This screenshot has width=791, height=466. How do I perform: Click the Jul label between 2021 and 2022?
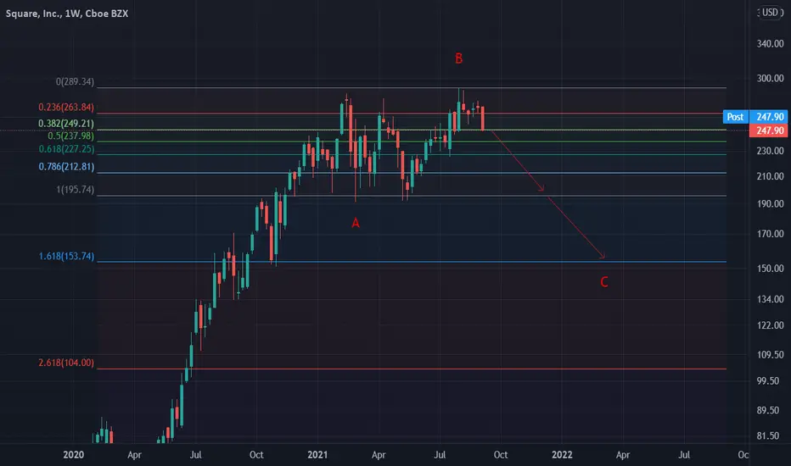pos(440,455)
